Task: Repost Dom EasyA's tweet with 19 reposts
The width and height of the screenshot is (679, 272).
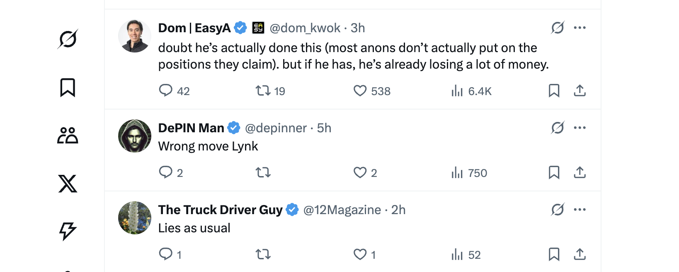Action: tap(263, 91)
